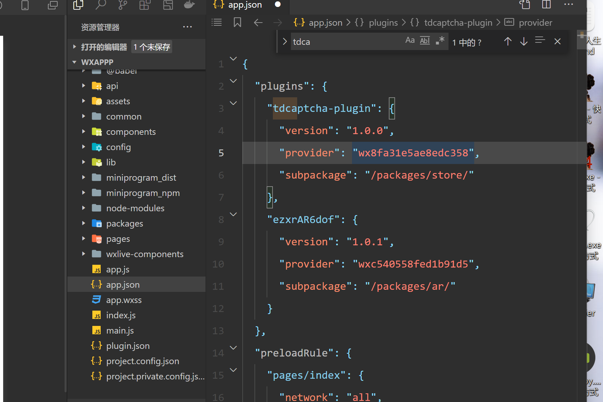Screen dimensions: 603x402
Task: Fold the tdcaptcha-plugin block at line 3
Action: tap(233, 103)
